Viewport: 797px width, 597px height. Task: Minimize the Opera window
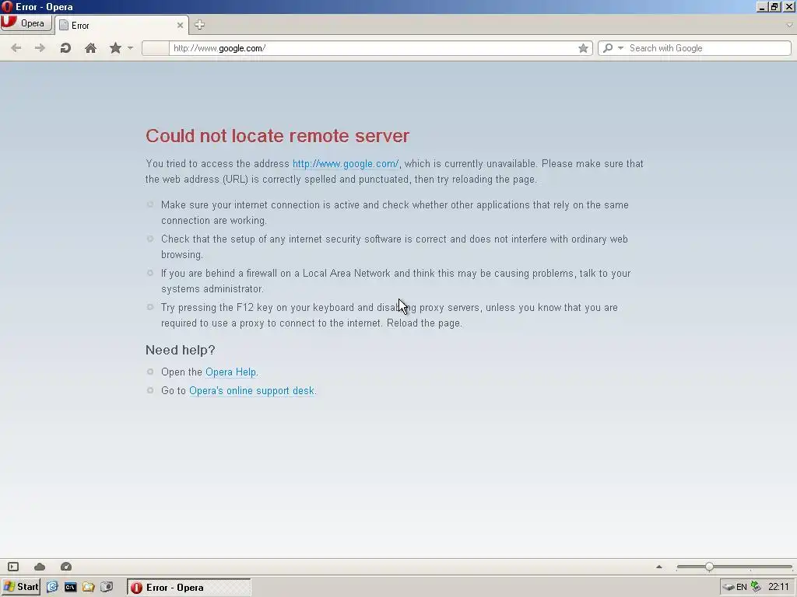[761, 7]
